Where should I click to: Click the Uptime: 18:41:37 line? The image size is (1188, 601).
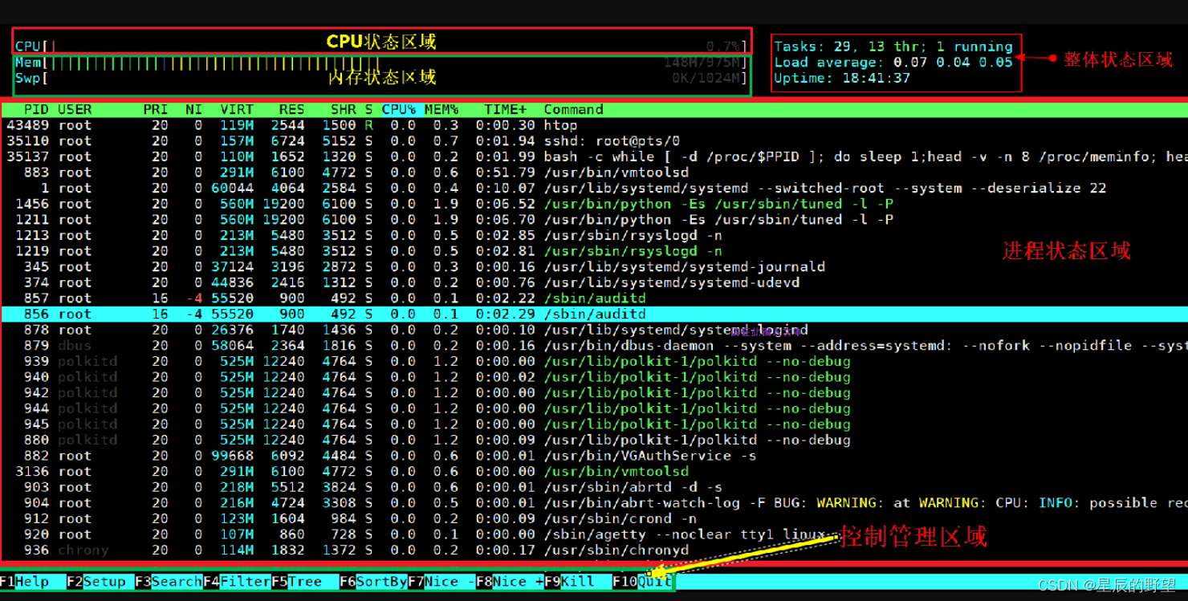click(x=842, y=78)
